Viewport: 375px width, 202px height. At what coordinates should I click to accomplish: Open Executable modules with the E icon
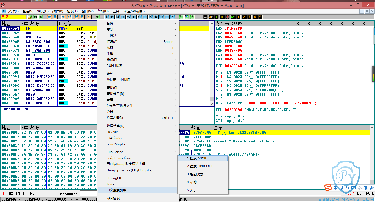click(112, 17)
